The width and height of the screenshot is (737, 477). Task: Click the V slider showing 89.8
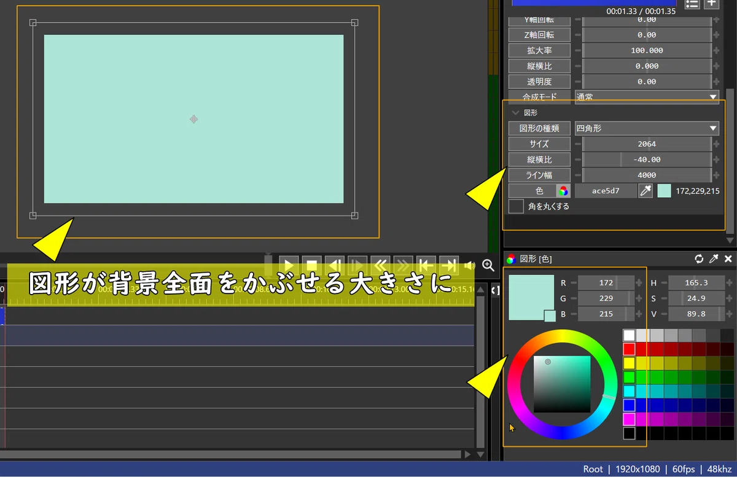click(696, 314)
